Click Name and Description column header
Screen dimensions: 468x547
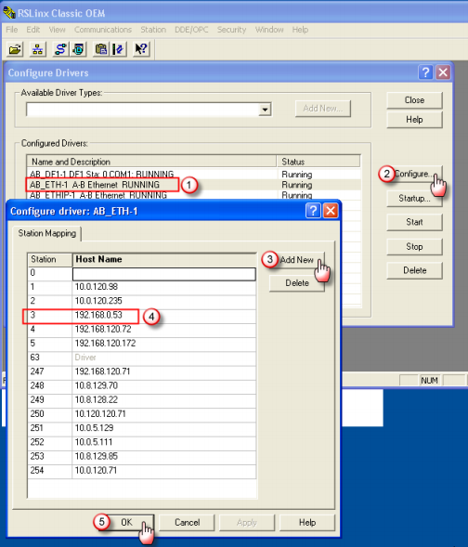click(x=151, y=162)
